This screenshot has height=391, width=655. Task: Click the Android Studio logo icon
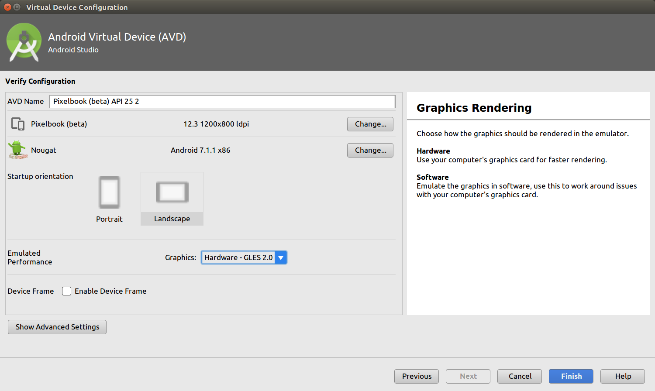(24, 42)
